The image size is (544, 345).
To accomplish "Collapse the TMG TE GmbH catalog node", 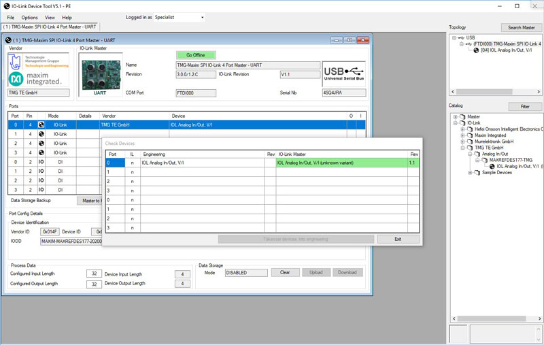I will click(x=462, y=148).
